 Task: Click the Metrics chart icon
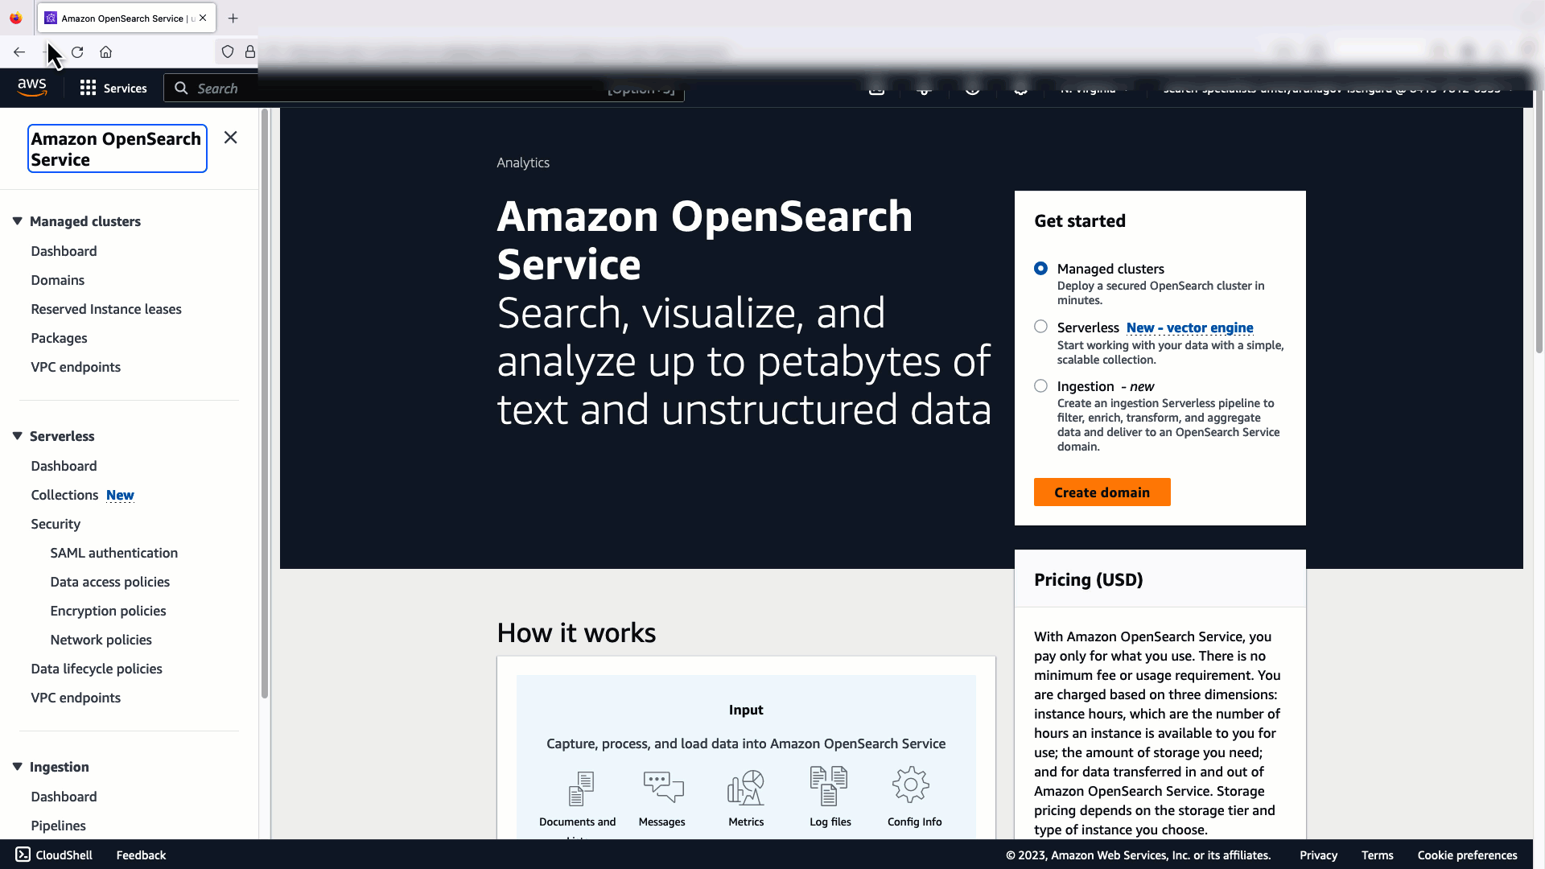(745, 787)
